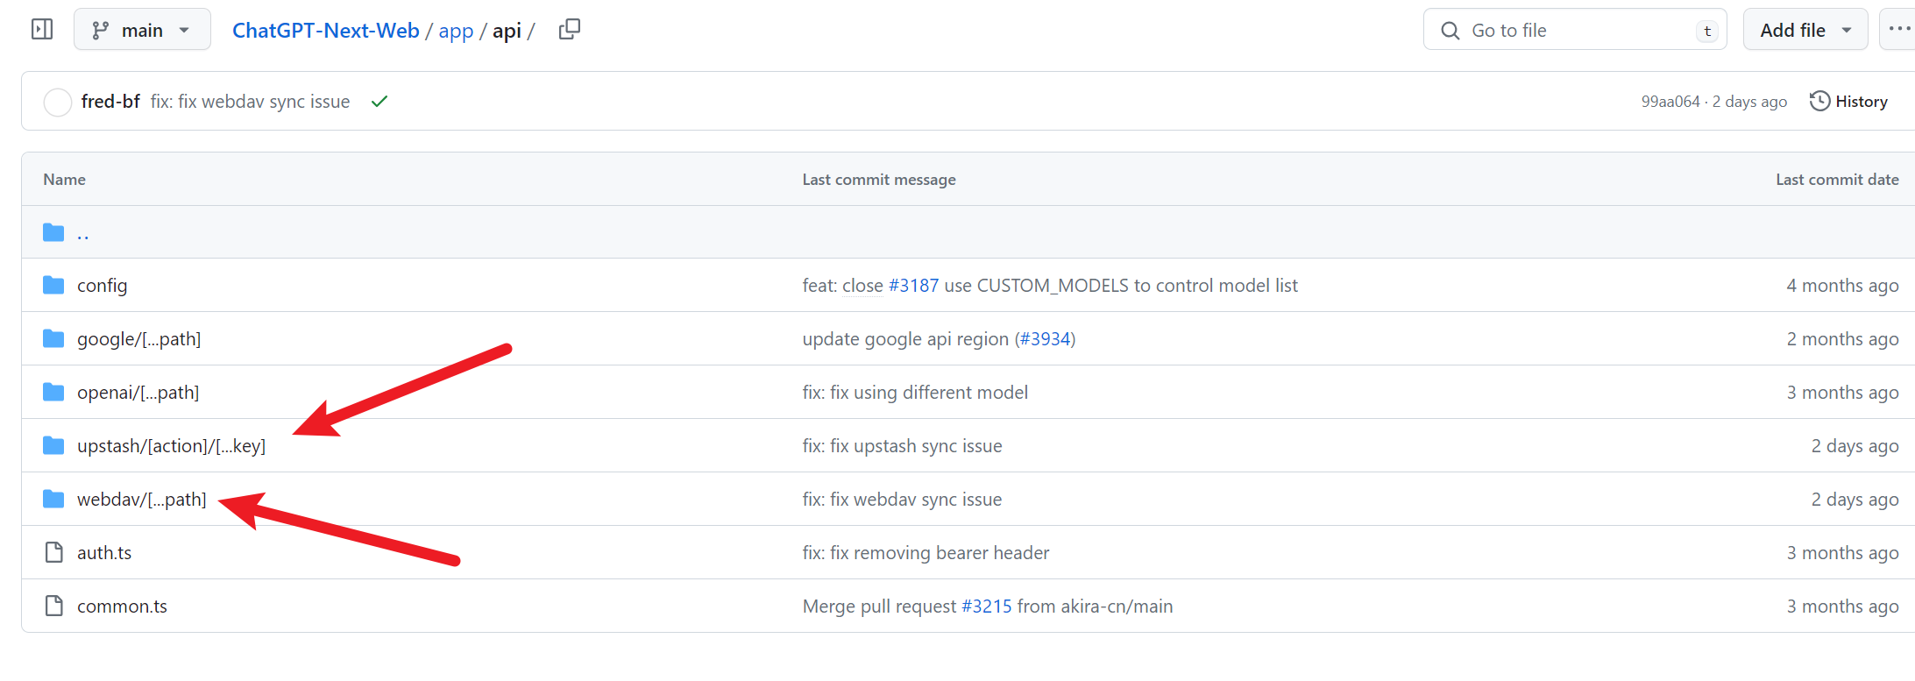Click the '2 days ago' date for webdav row

point(1855,500)
